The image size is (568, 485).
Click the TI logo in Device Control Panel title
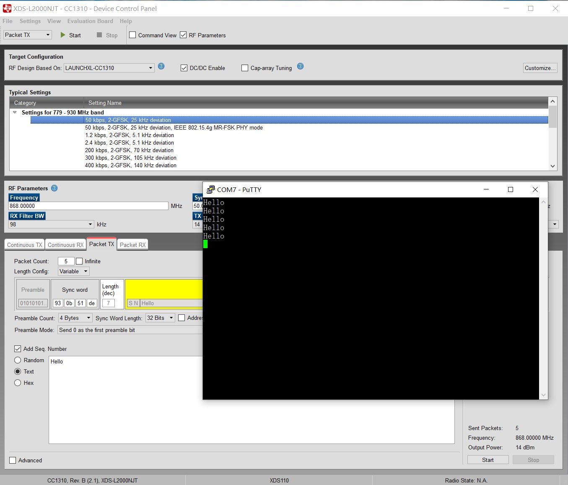click(7, 8)
